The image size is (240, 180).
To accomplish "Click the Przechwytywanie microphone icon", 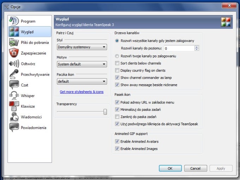I will [14, 74].
